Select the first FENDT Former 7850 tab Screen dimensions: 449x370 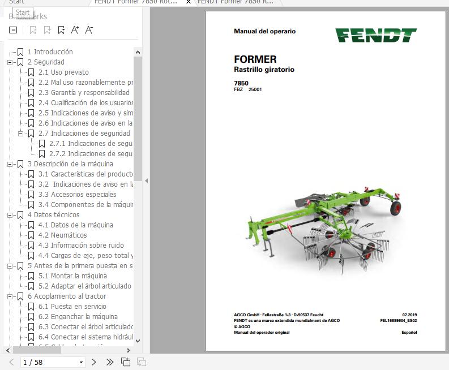136,2
